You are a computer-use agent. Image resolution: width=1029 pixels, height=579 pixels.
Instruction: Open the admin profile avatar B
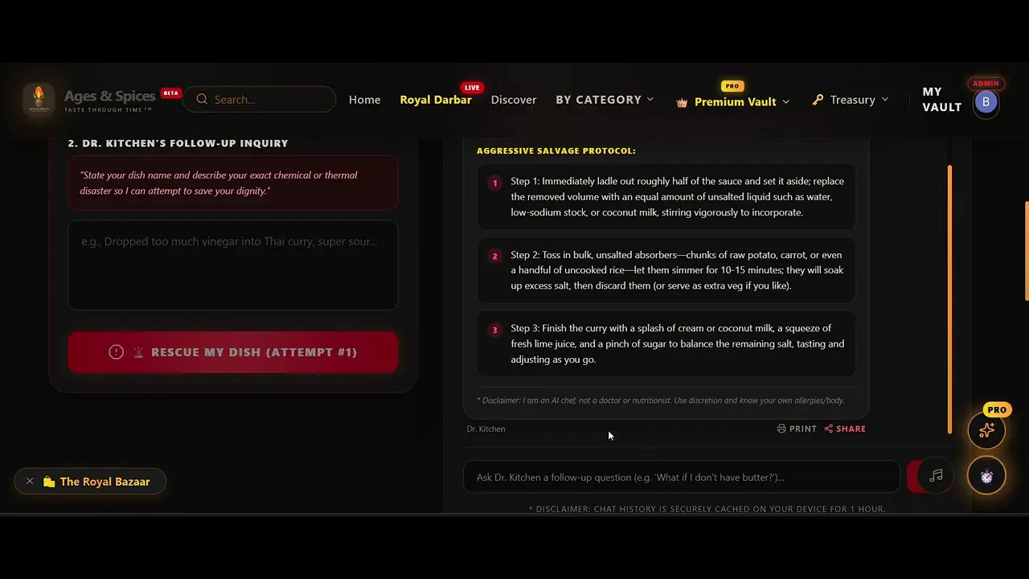point(986,102)
